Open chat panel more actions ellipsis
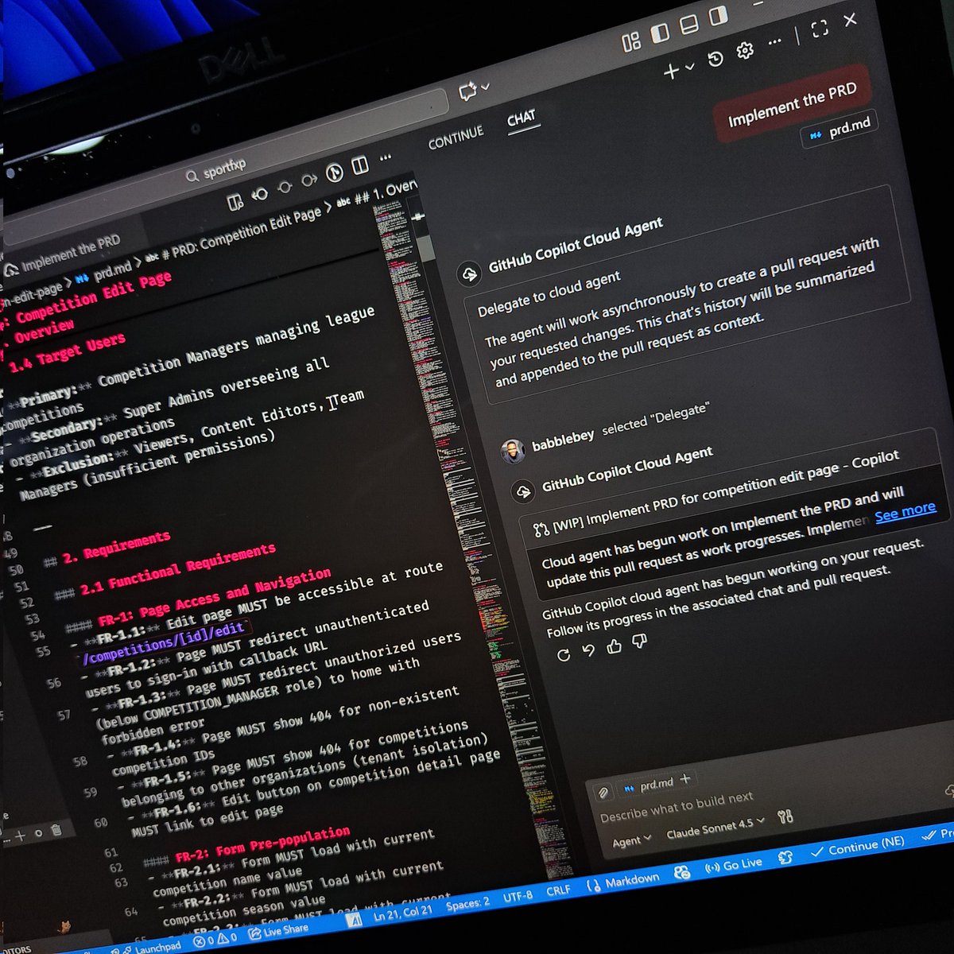Viewport: 954px width, 954px height. [x=774, y=42]
